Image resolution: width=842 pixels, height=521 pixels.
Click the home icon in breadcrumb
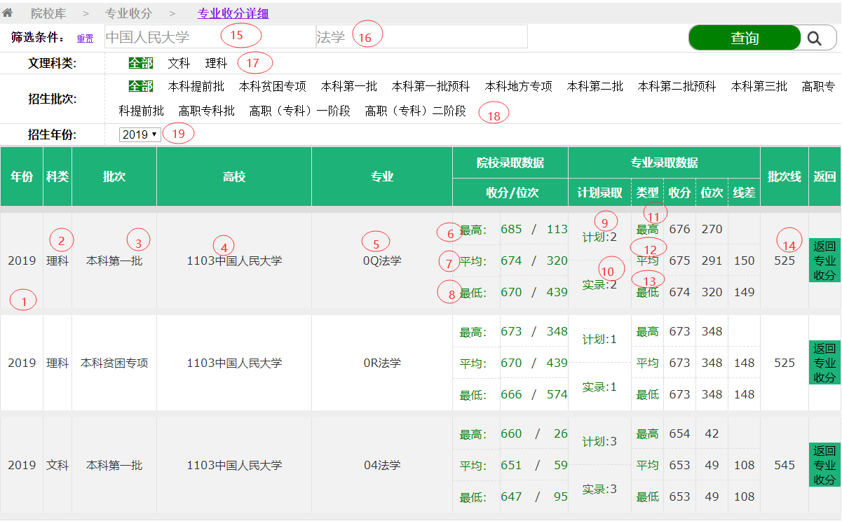[8, 13]
